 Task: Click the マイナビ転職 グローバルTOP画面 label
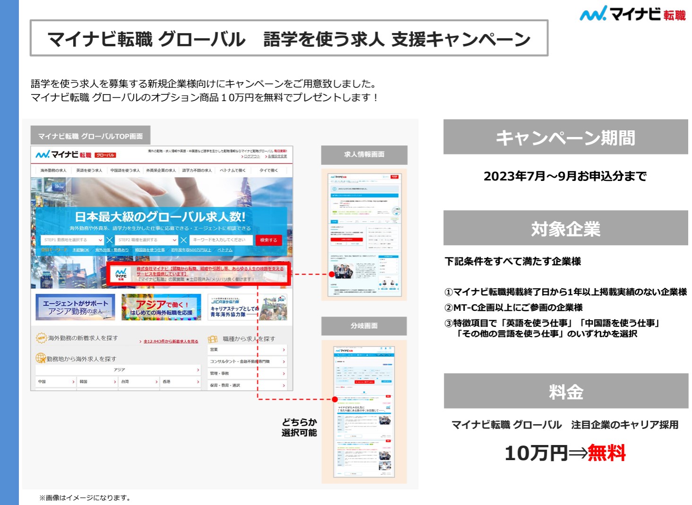[90, 136]
